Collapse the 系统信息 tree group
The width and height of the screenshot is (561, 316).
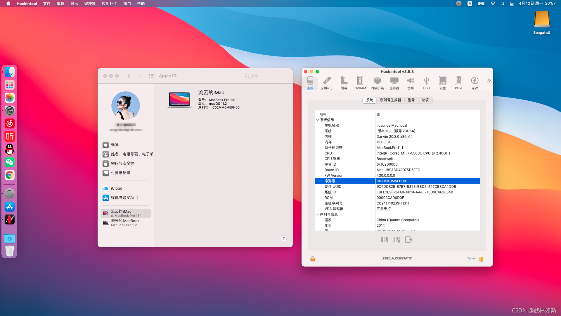pos(318,120)
